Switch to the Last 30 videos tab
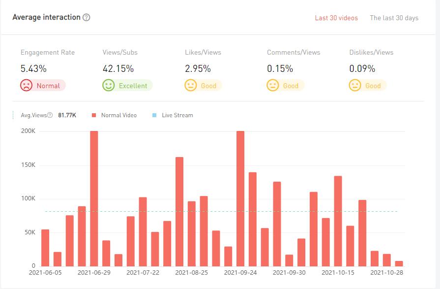The image size is (440, 289). pyautogui.click(x=336, y=18)
